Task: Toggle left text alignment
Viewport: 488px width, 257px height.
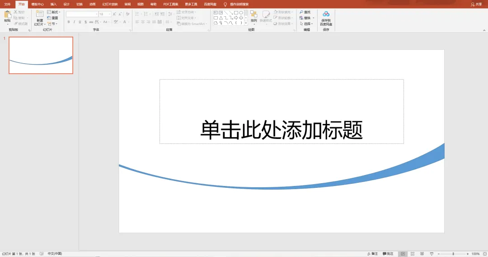Action: point(137,22)
